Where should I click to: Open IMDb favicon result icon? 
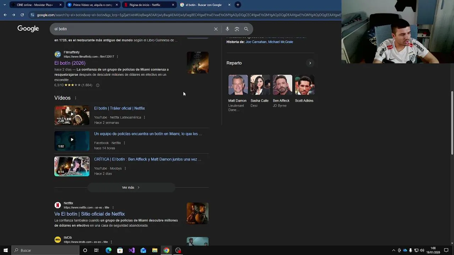click(x=57, y=240)
